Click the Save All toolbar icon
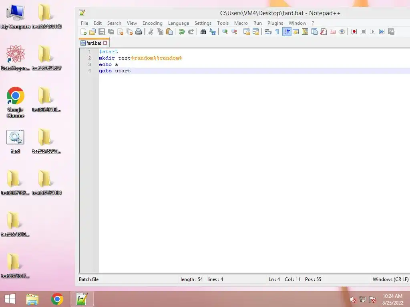410x307 pixels. tap(111, 32)
